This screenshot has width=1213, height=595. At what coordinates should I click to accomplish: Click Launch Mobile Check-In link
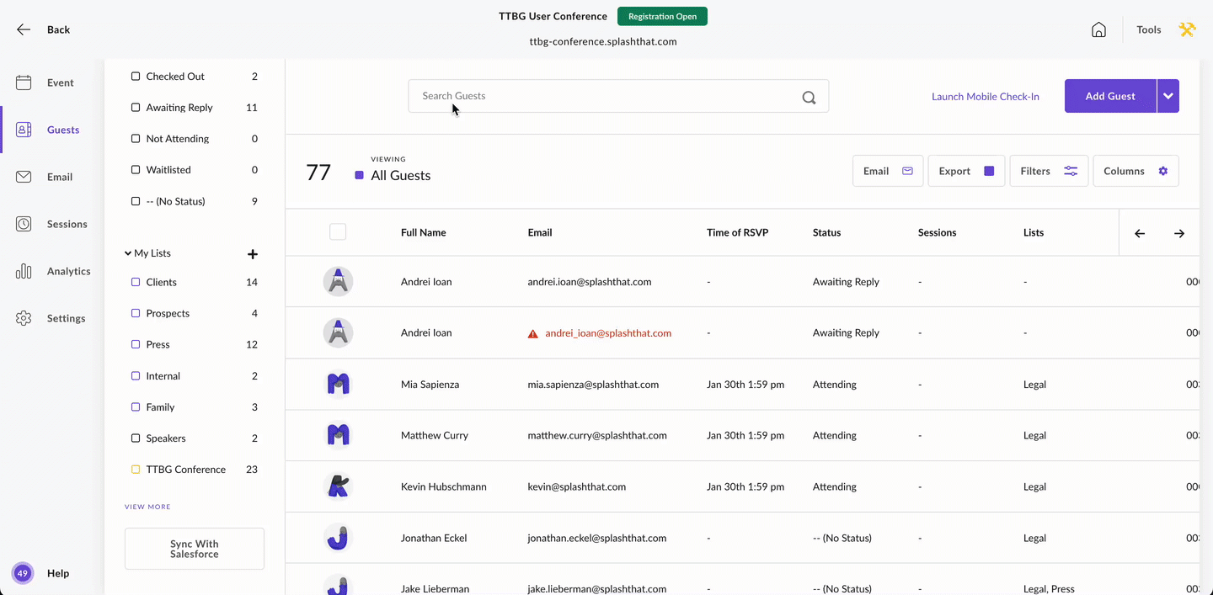click(986, 97)
